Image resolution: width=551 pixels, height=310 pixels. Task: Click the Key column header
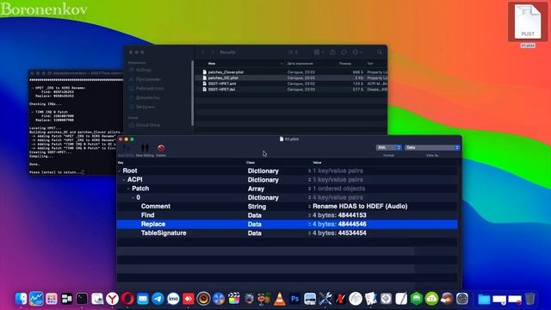(121, 163)
